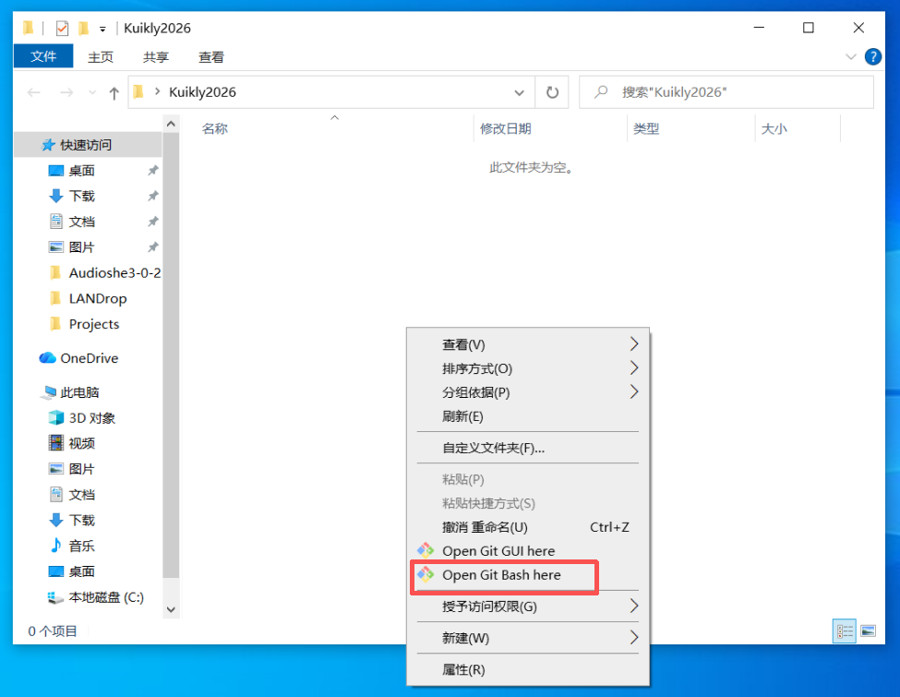This screenshot has width=900, height=697.
Task: Open Git Bash here from context menu
Action: tap(527, 575)
